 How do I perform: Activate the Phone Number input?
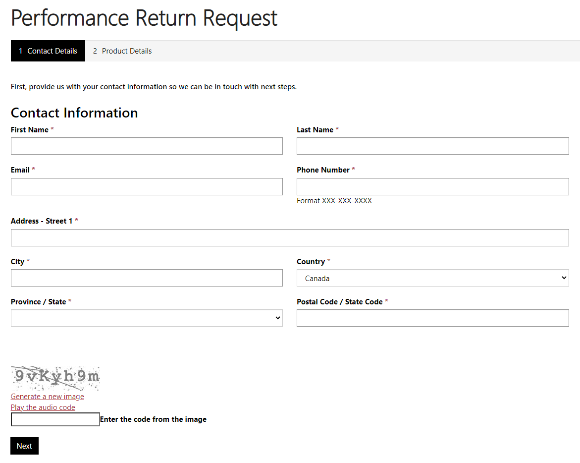pyautogui.click(x=433, y=186)
